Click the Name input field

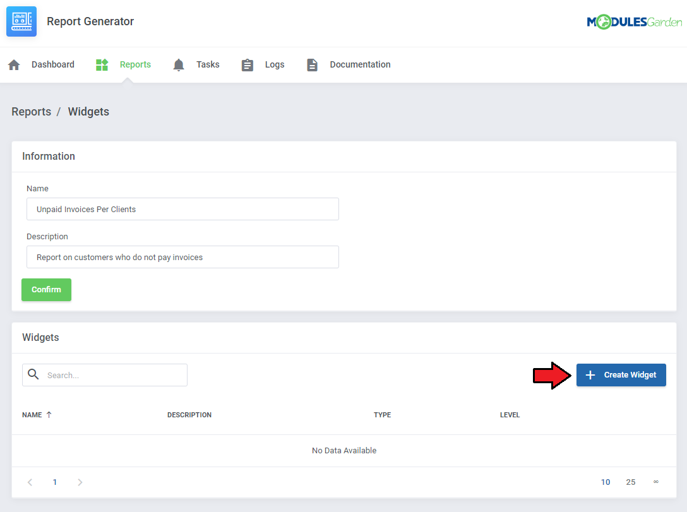point(182,209)
